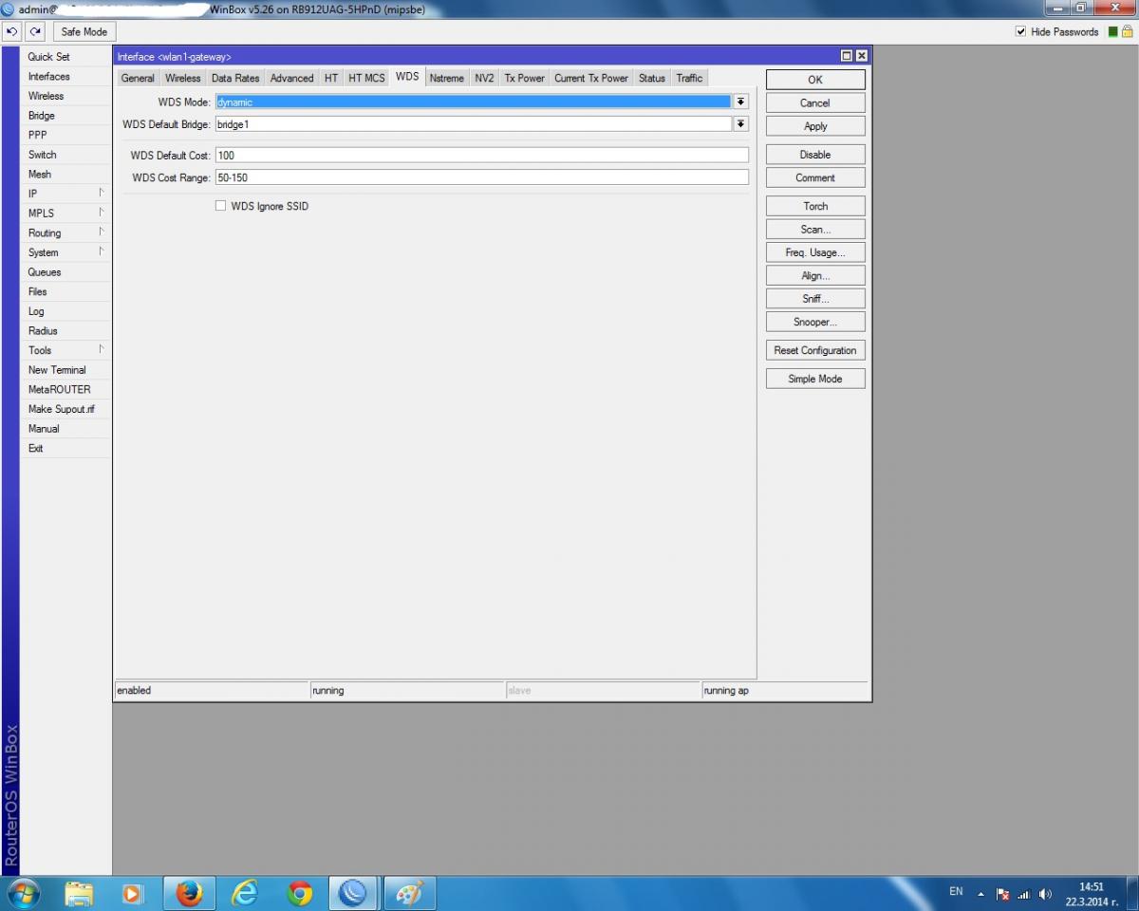The width and height of the screenshot is (1139, 911).
Task: Click the Apply button
Action: (x=815, y=126)
